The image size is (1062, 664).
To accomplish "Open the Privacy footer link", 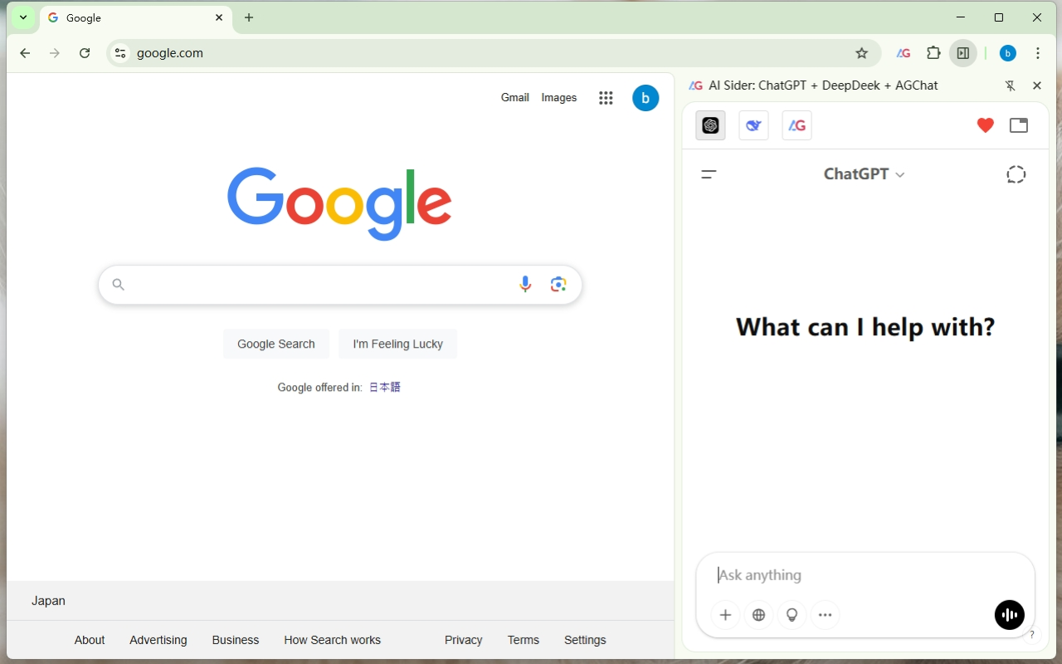I will [x=464, y=640].
